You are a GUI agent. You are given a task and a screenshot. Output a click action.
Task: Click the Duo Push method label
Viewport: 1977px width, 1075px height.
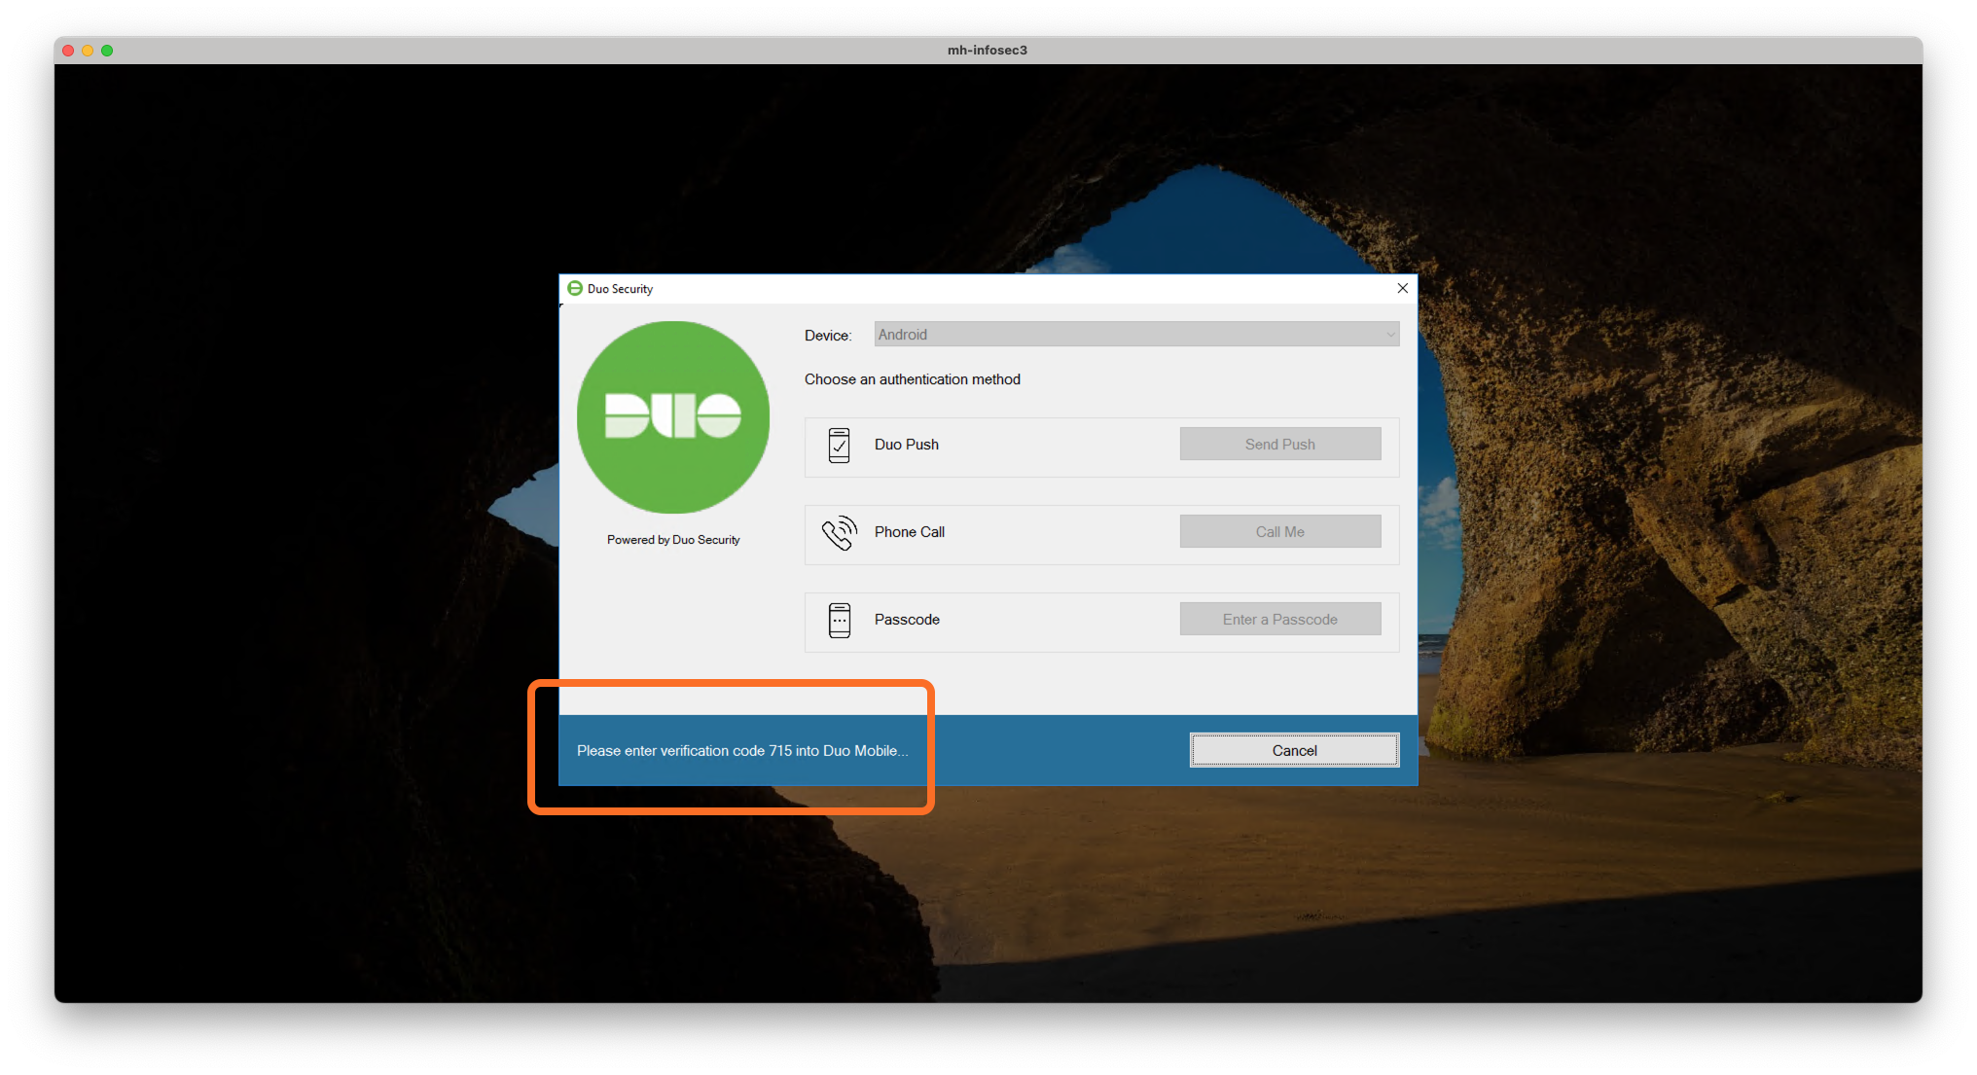(906, 445)
